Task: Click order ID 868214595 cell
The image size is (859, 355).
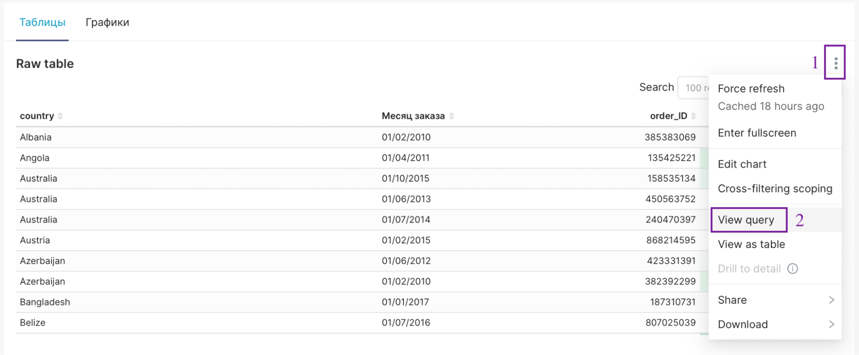Action: click(x=670, y=241)
